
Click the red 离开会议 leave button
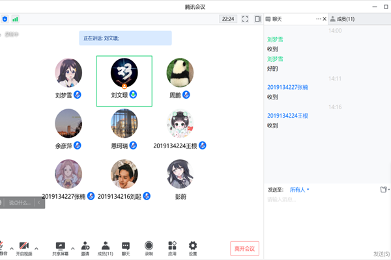pyautogui.click(x=244, y=248)
